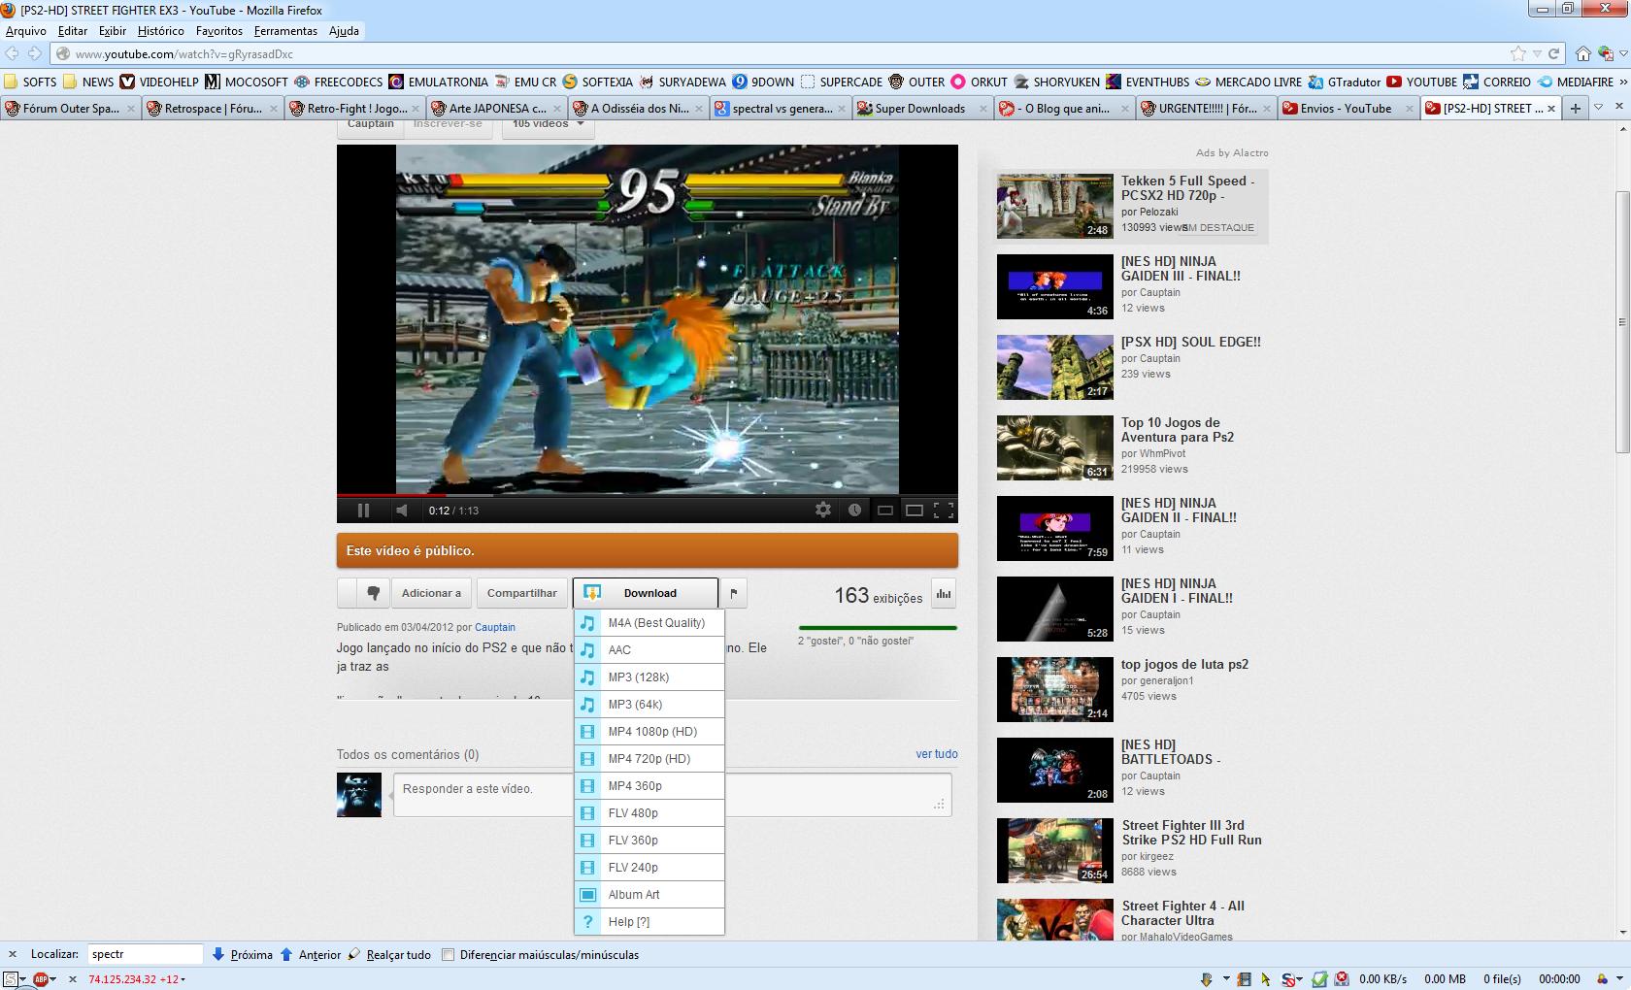Select MP3 (64k) download format
The width and height of the screenshot is (1631, 990).
tap(649, 705)
